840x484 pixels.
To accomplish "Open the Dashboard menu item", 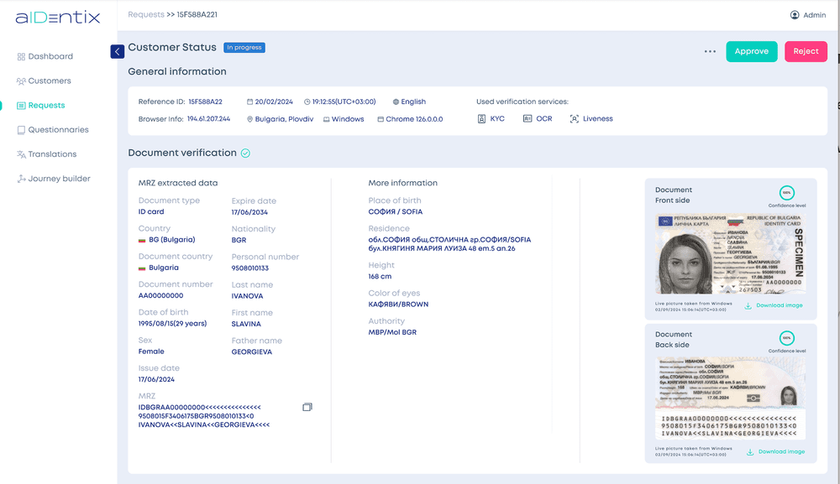I will pyautogui.click(x=50, y=57).
